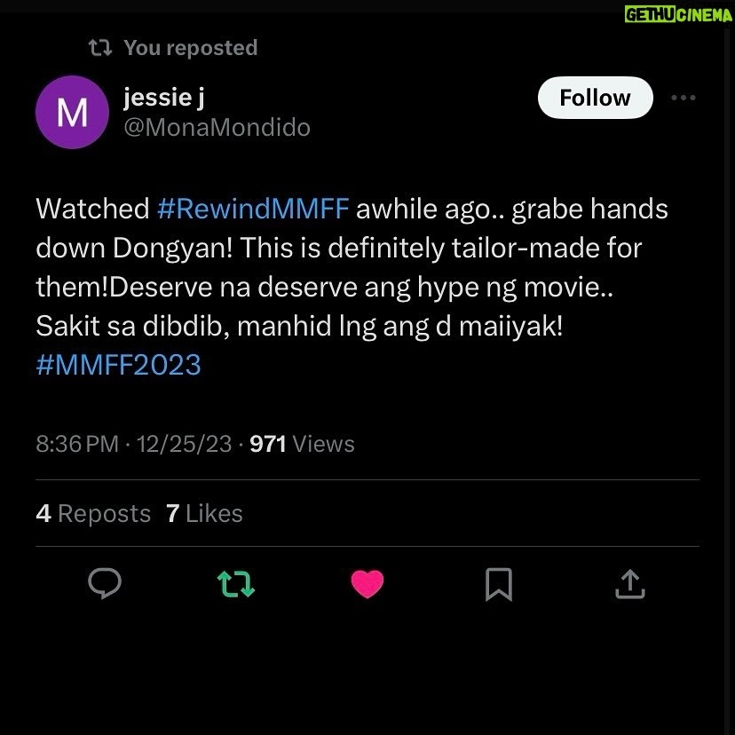Share tweet using upload arrow icon
Screen dimensions: 735x735
pos(630,583)
